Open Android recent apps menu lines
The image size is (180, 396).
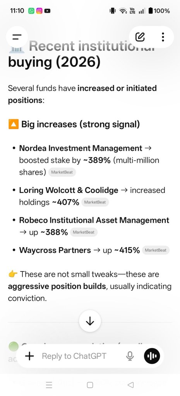click(49, 385)
